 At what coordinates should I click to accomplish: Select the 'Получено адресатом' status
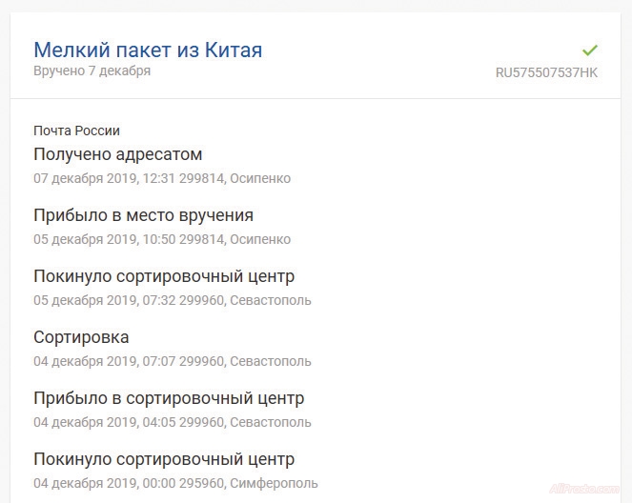click(117, 154)
